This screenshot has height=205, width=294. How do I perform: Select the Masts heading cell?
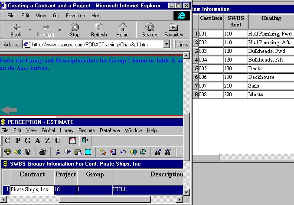click(x=271, y=94)
